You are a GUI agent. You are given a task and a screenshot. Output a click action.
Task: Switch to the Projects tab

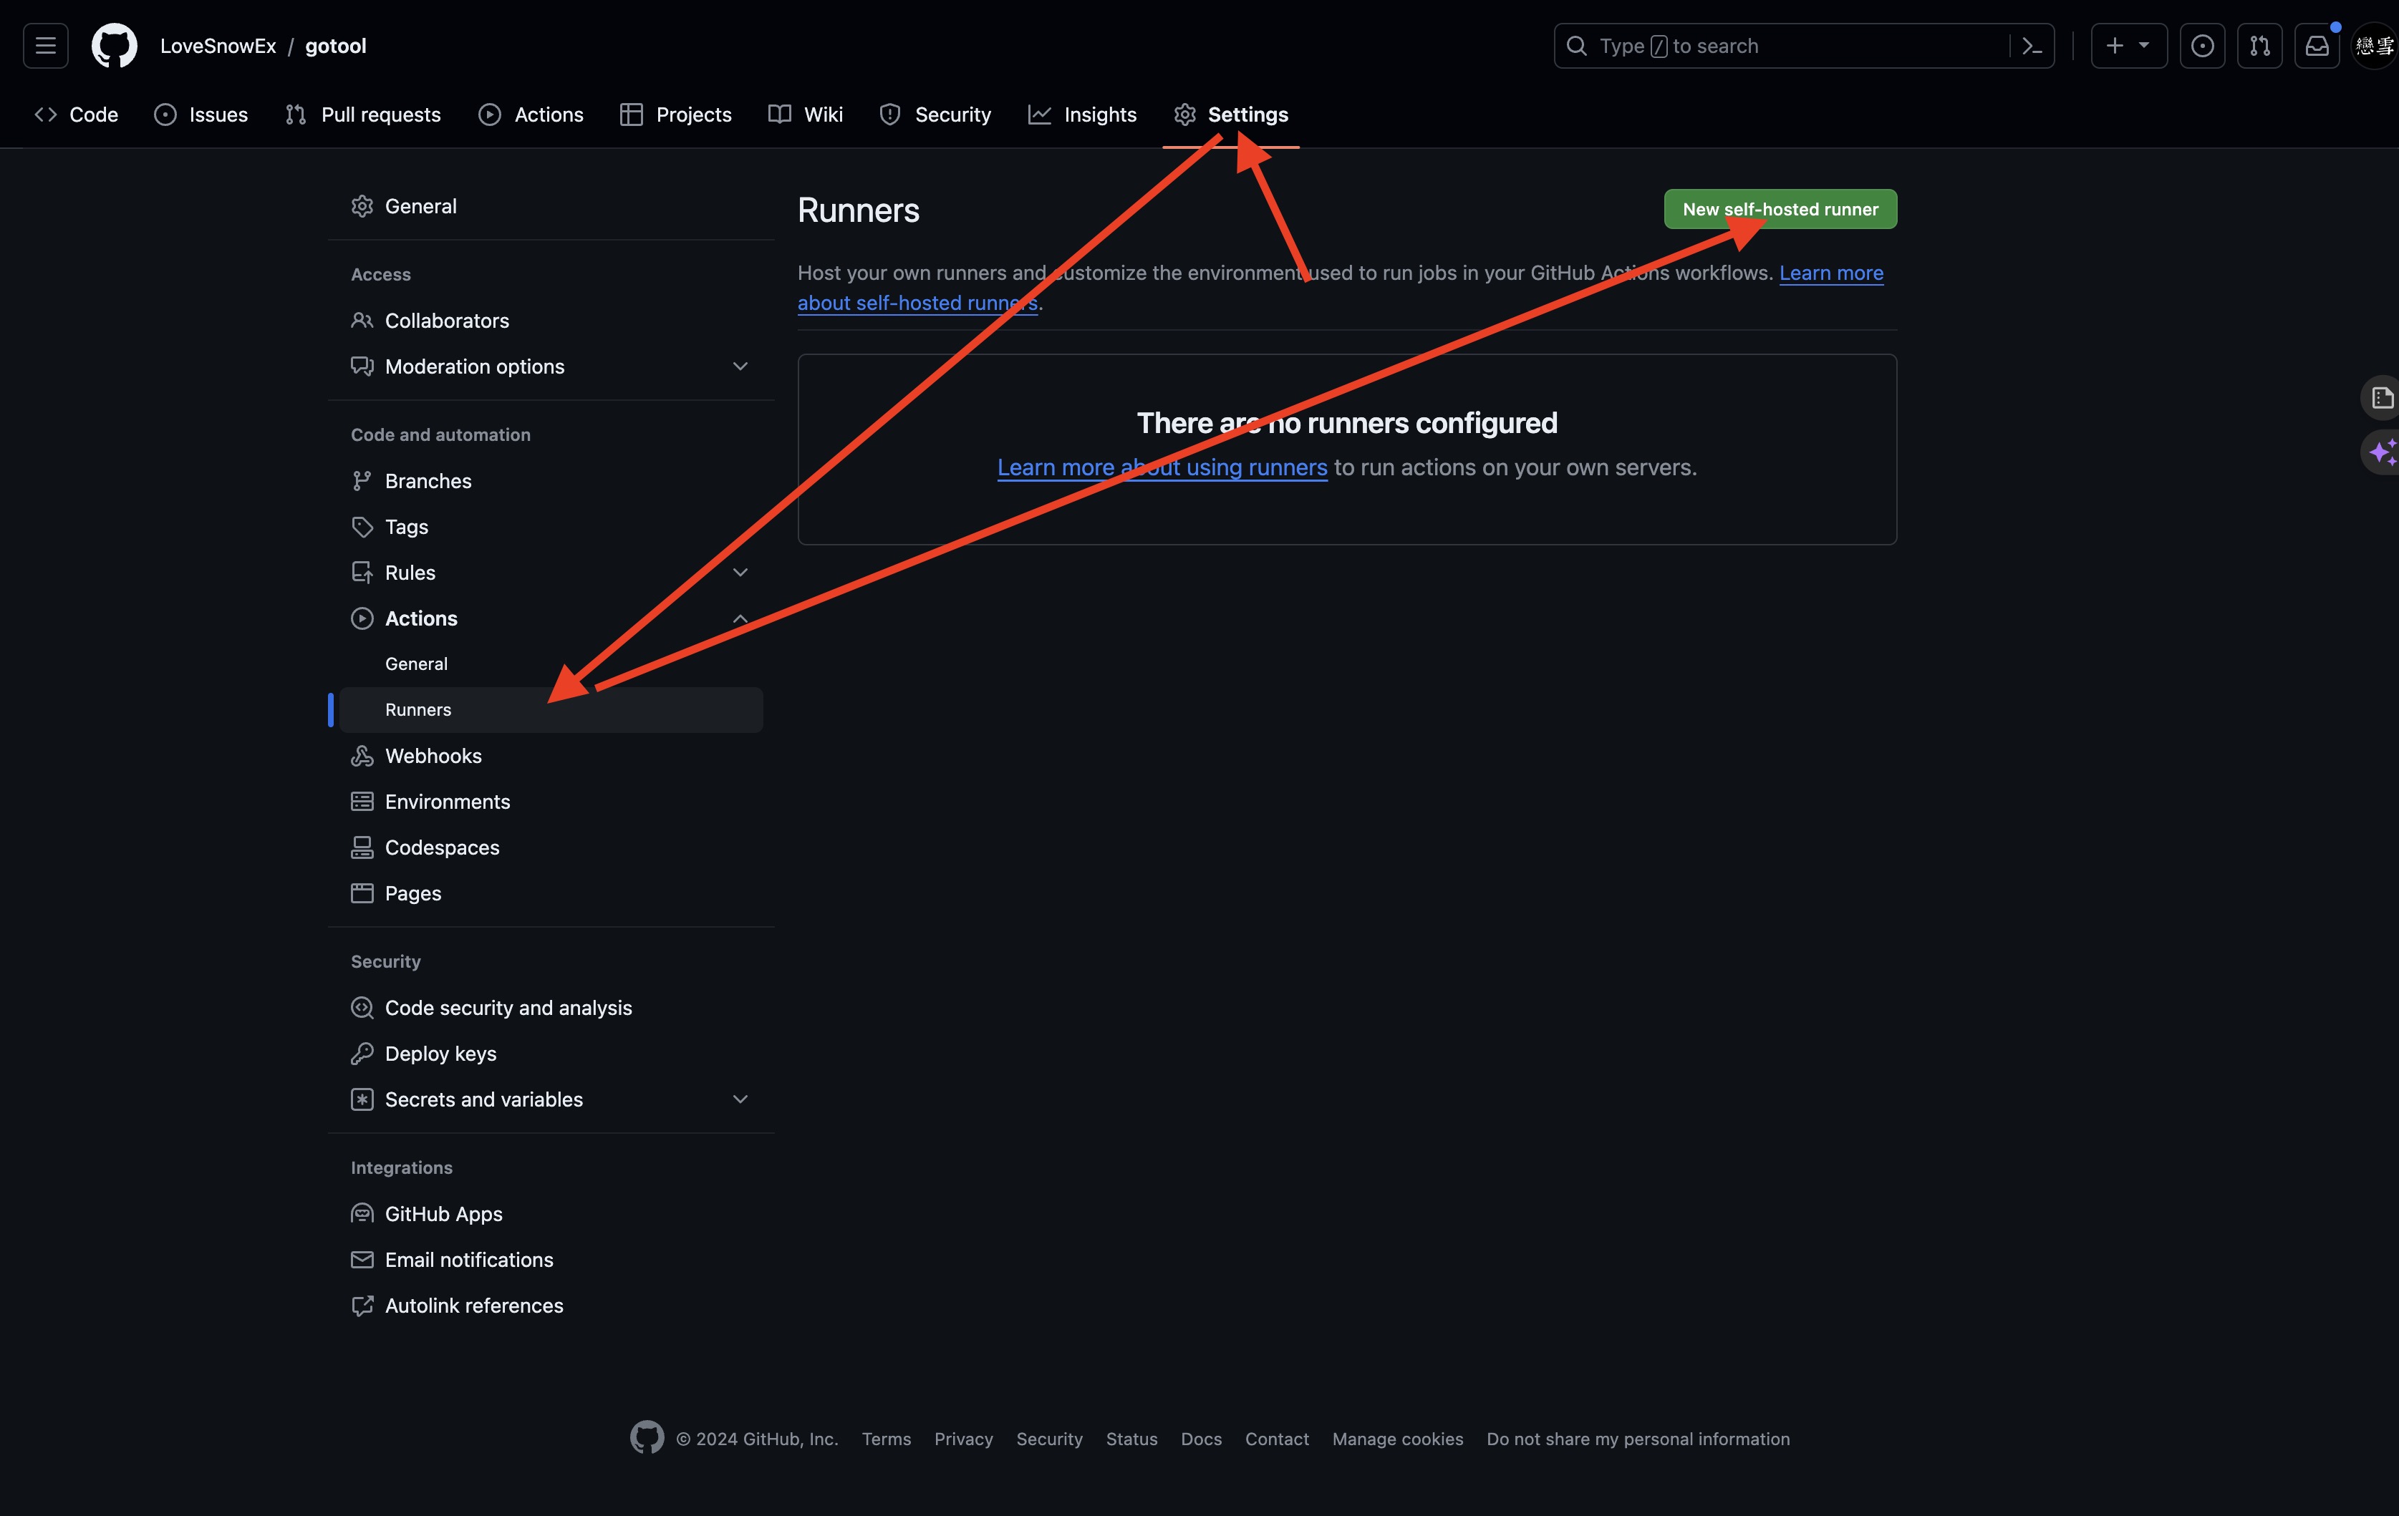pyautogui.click(x=675, y=115)
